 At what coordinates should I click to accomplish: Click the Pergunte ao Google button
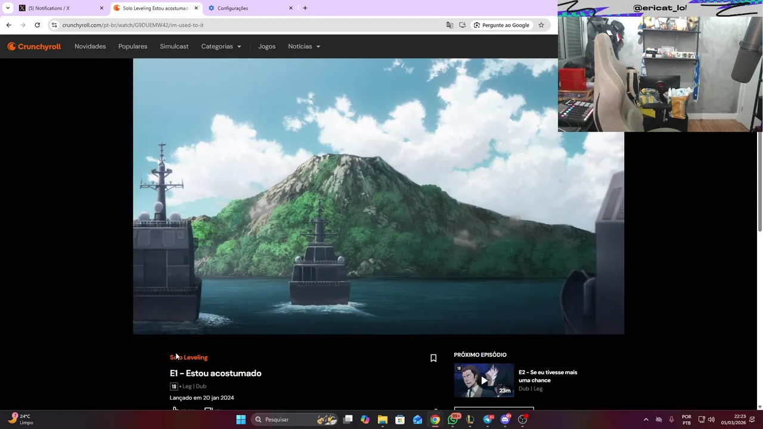point(502,25)
